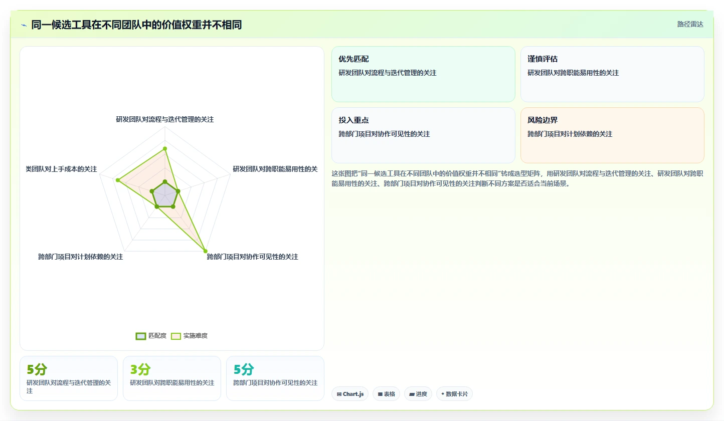Screen dimensions: 724x421
Task: Open the 优先匹配 card
Action: [x=423, y=74]
